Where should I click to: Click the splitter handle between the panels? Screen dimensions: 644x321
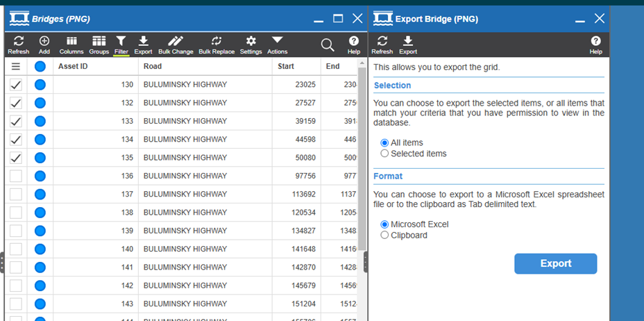366,262
